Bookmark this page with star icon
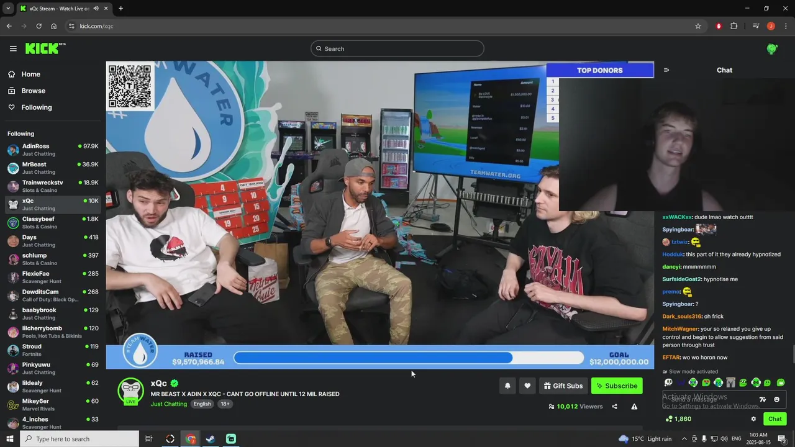Image resolution: width=795 pixels, height=447 pixels. tap(698, 26)
